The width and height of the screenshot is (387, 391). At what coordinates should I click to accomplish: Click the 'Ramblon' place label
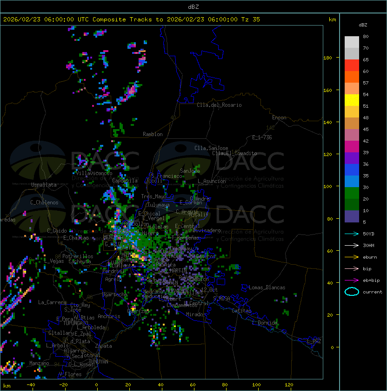pyautogui.click(x=153, y=134)
